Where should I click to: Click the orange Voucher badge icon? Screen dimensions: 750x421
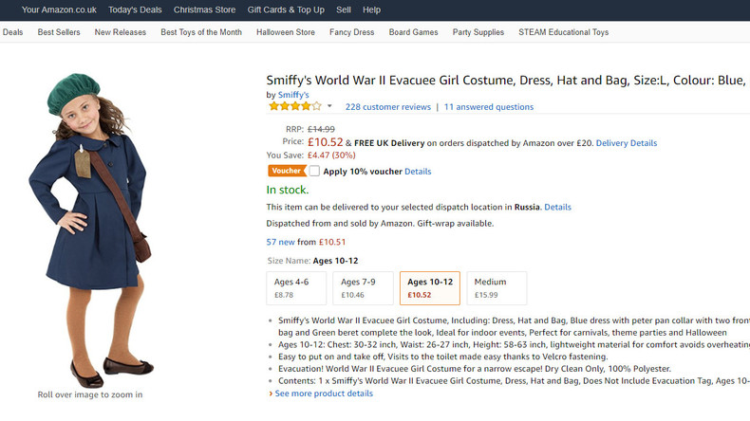(287, 171)
